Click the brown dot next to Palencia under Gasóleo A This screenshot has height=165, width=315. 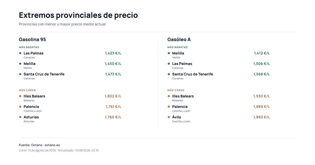169,107
